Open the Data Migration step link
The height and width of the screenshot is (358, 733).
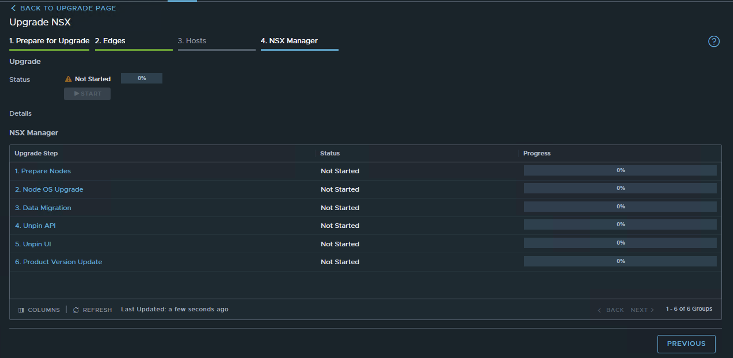(43, 208)
